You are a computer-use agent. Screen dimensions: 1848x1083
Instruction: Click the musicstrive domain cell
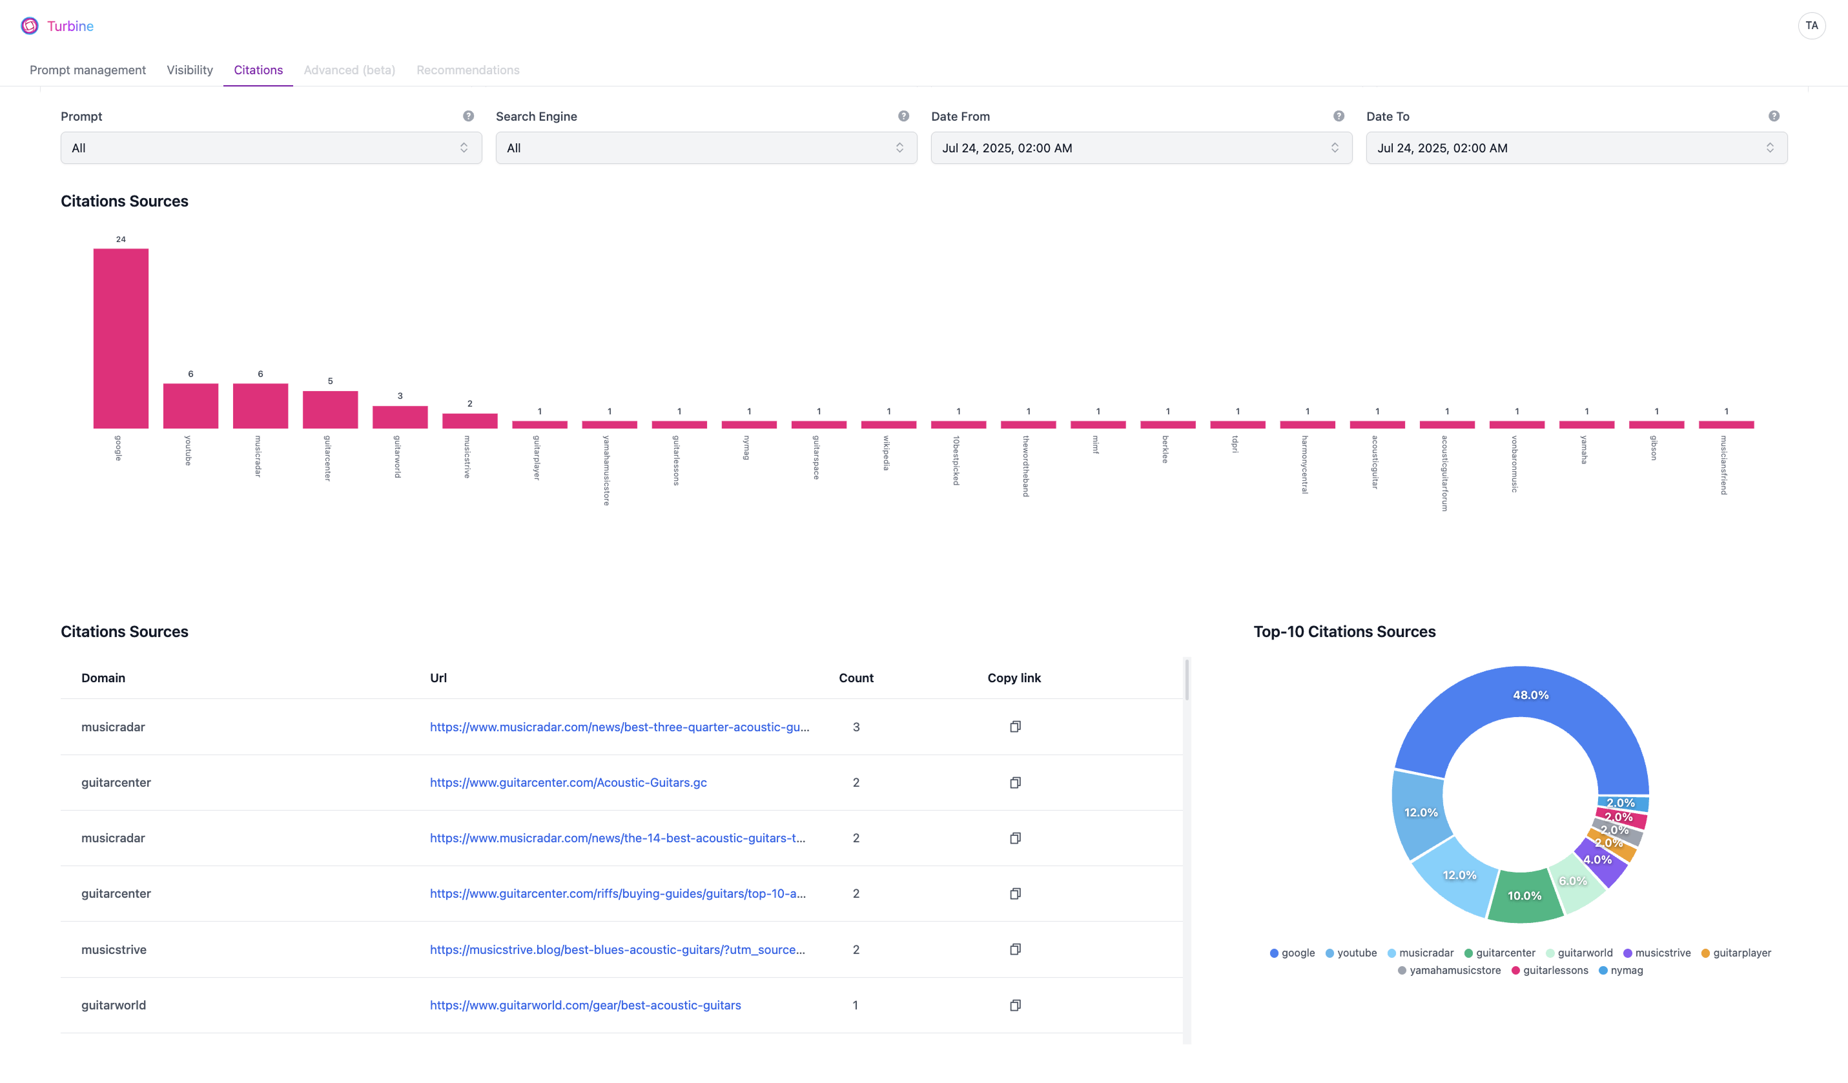[x=114, y=949]
